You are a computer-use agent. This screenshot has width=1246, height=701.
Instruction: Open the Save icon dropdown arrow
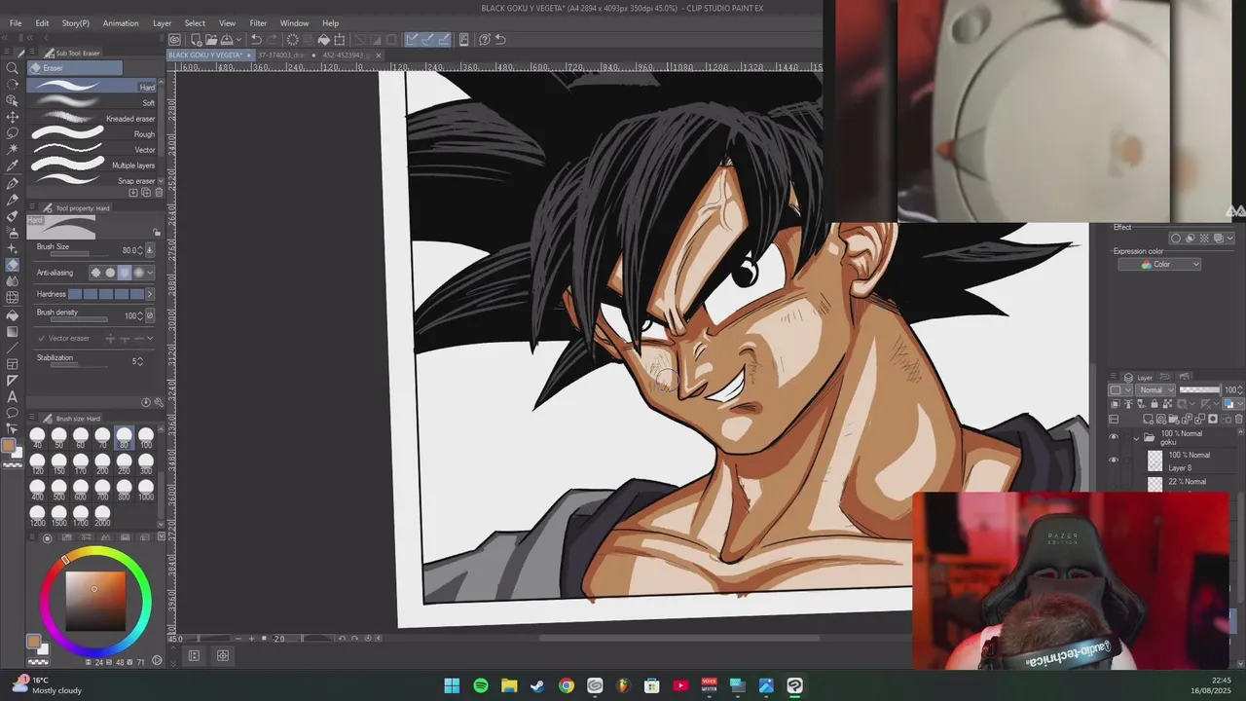(237, 40)
